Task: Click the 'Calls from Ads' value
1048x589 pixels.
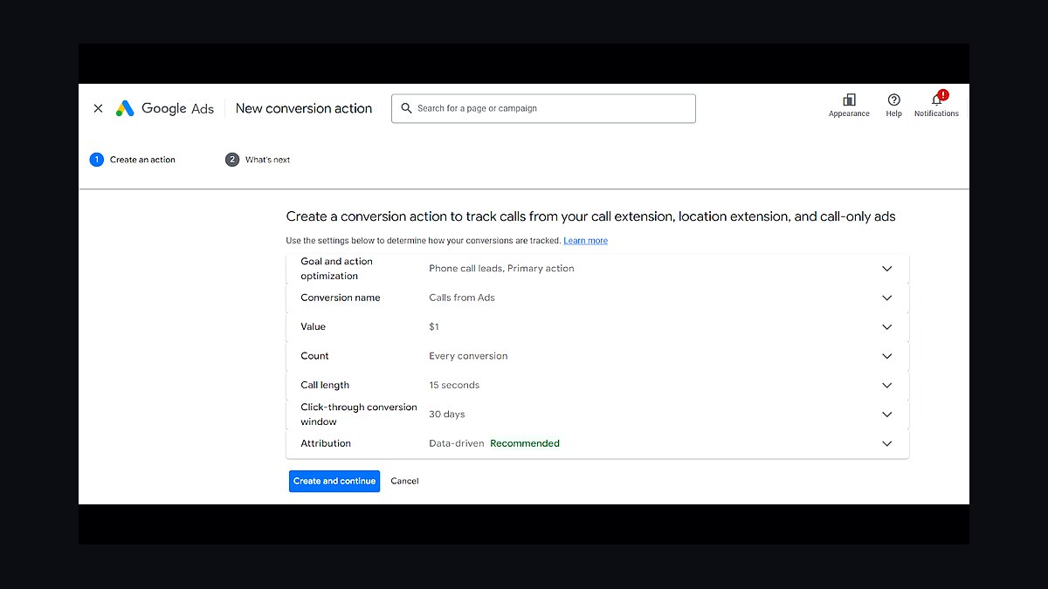Action: pos(462,298)
